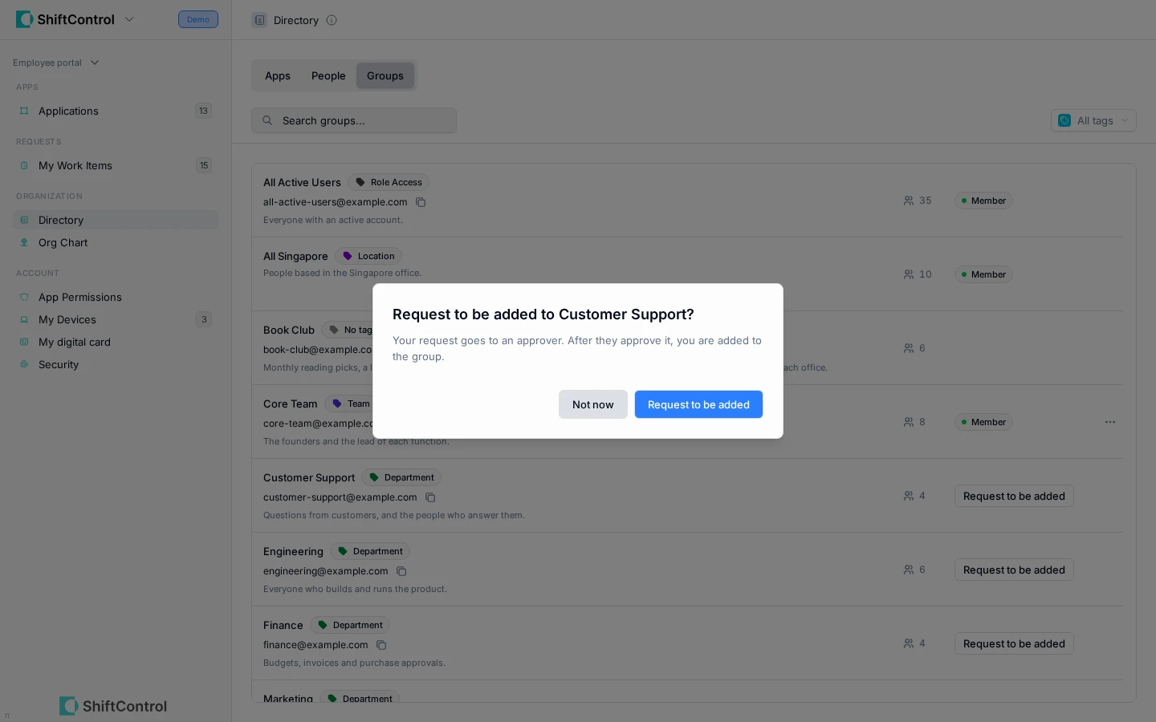Open Core Team more options menu

click(x=1110, y=422)
